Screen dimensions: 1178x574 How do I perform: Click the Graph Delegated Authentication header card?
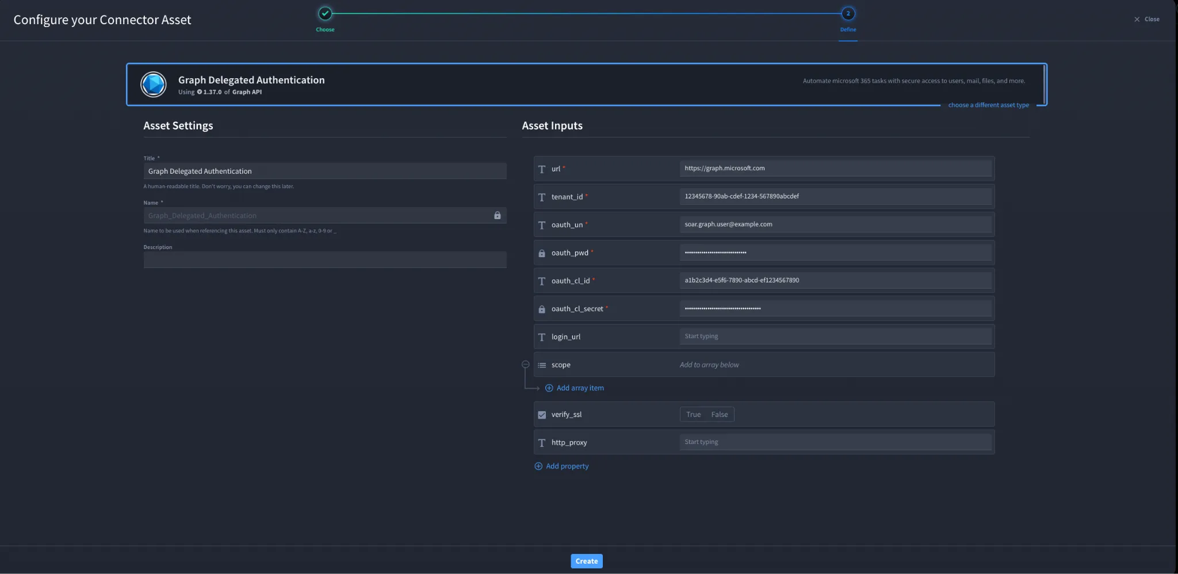(x=586, y=85)
